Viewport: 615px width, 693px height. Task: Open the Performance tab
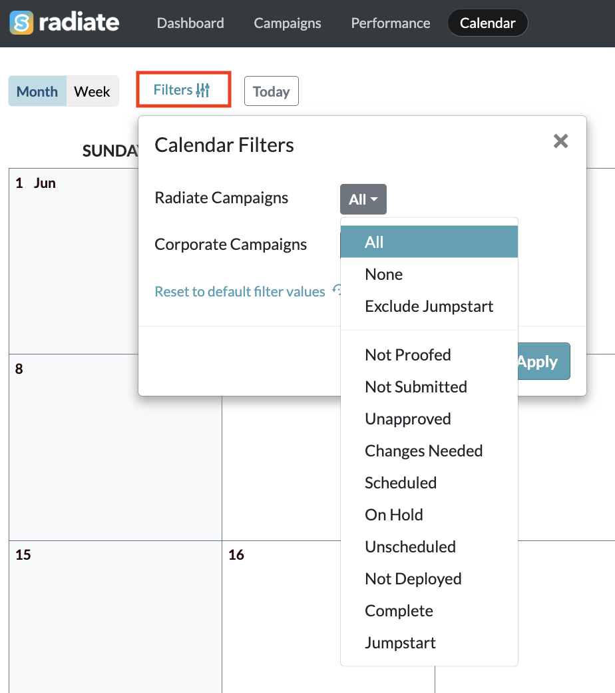[x=391, y=23]
